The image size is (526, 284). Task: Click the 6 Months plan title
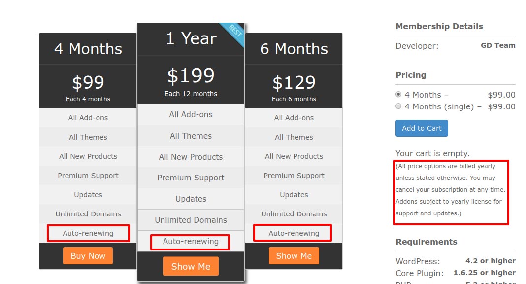294,49
